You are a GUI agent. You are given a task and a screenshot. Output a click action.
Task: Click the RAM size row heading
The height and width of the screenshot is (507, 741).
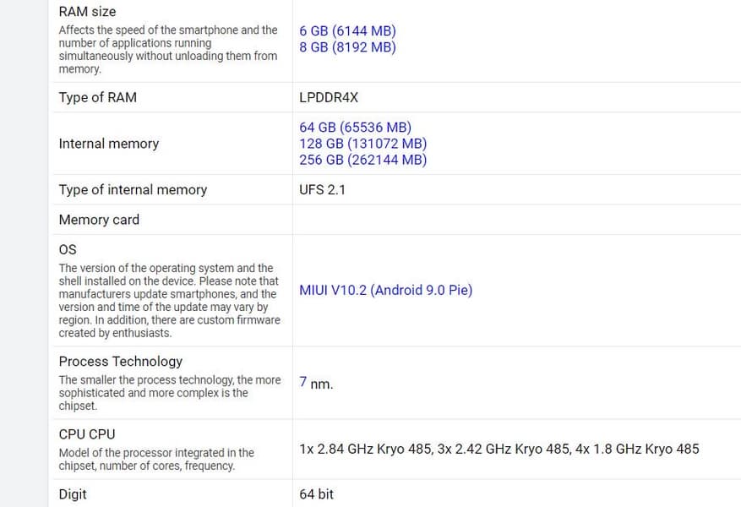[87, 12]
